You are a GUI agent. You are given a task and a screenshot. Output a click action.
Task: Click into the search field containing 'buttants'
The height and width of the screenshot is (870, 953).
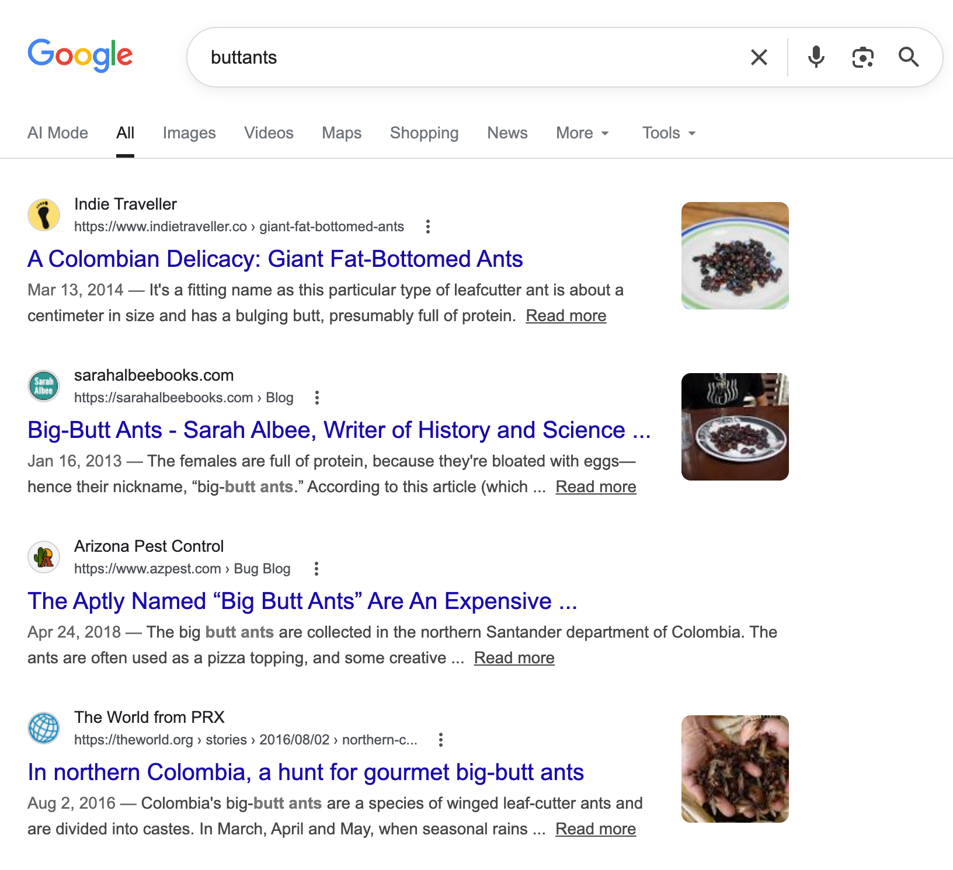click(467, 57)
